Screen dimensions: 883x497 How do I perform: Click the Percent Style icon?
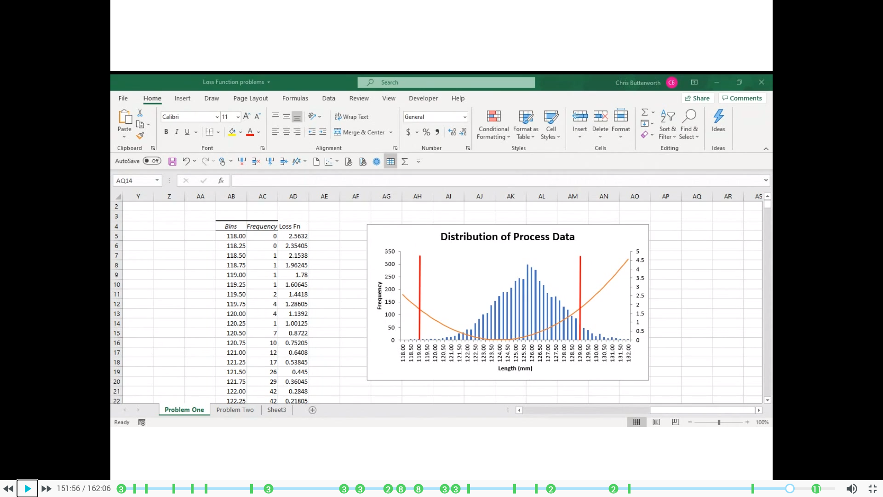pyautogui.click(x=426, y=133)
